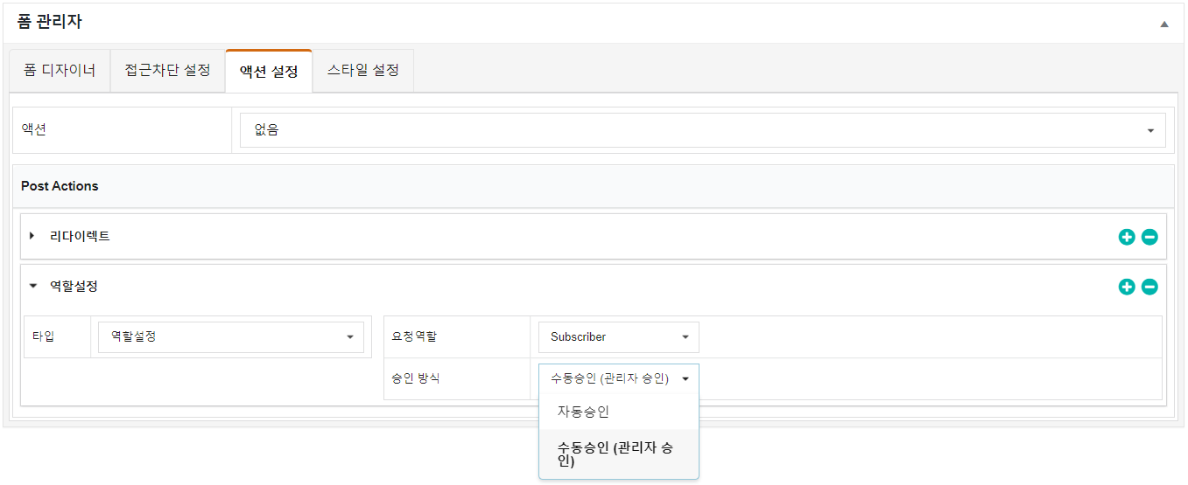This screenshot has width=1188, height=485.
Task: Open the 액션 dropdown showing 없음
Action: pos(702,130)
